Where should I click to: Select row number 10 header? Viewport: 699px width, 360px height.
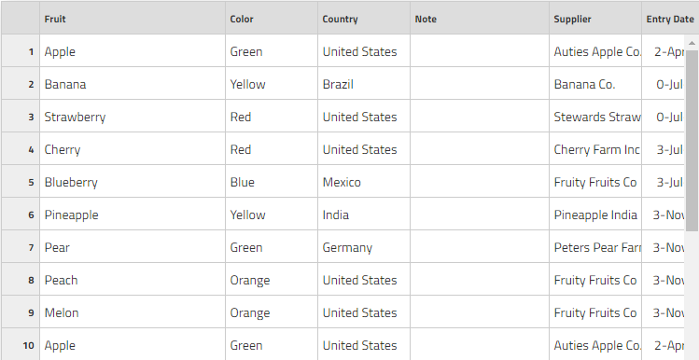pyautogui.click(x=21, y=344)
